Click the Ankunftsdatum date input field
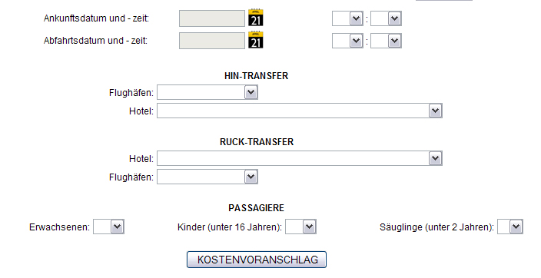541x278 pixels. [x=212, y=18]
